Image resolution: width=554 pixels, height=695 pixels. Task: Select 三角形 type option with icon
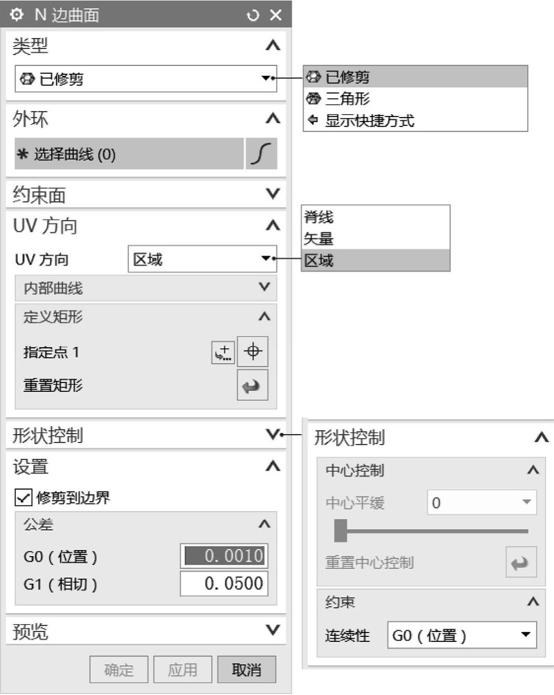click(338, 99)
